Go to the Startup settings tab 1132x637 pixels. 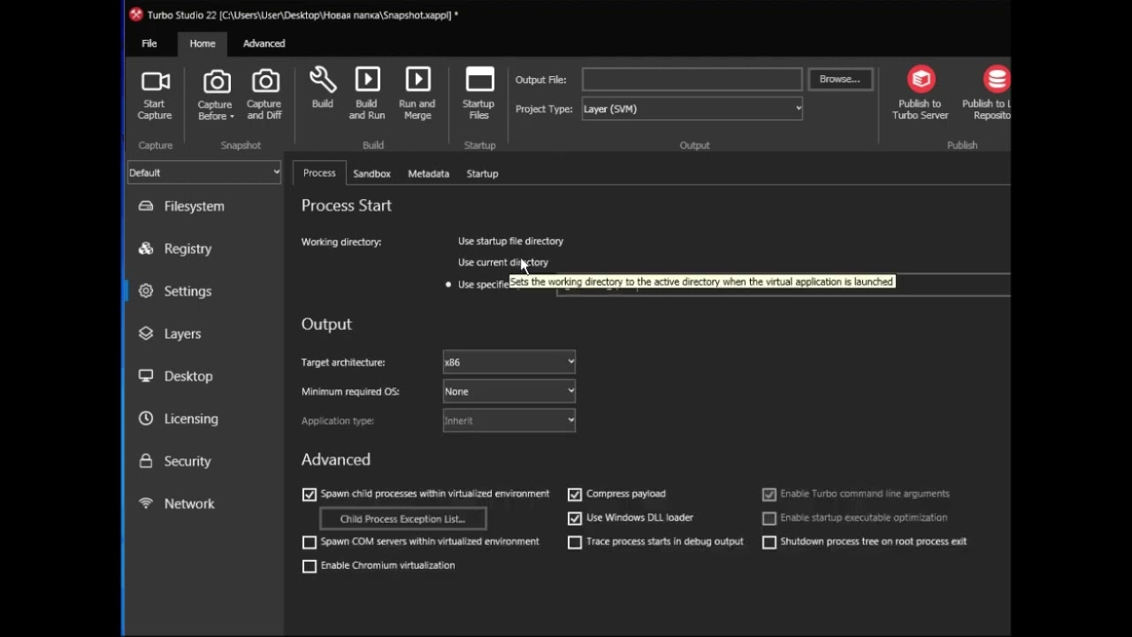pyautogui.click(x=483, y=173)
